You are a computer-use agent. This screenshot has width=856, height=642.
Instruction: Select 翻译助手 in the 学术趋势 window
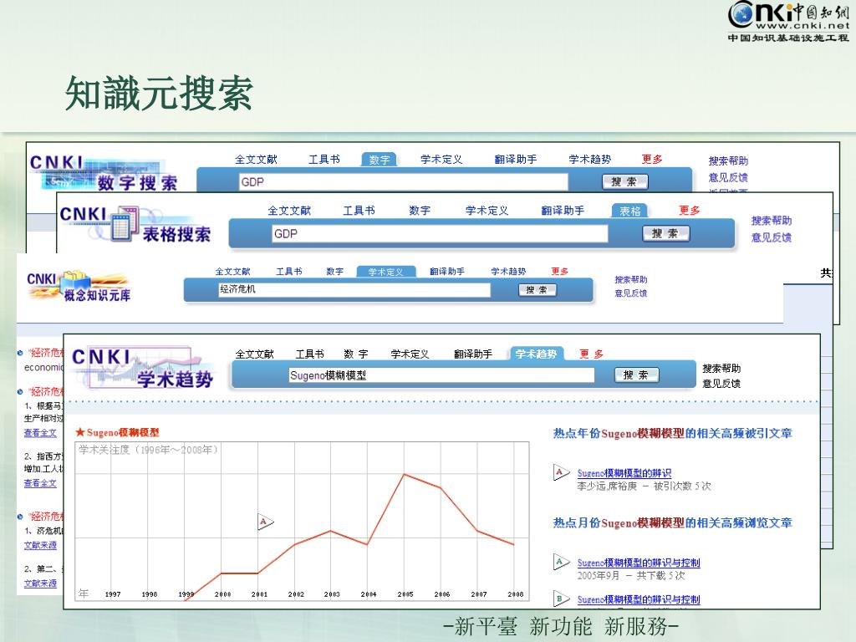473,354
